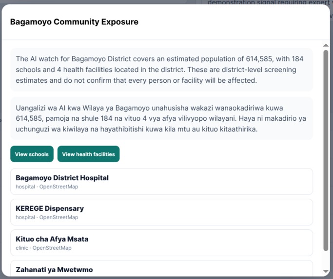Select the Bagamoyo District Hospital card
The height and width of the screenshot is (279, 333).
[x=161, y=182]
